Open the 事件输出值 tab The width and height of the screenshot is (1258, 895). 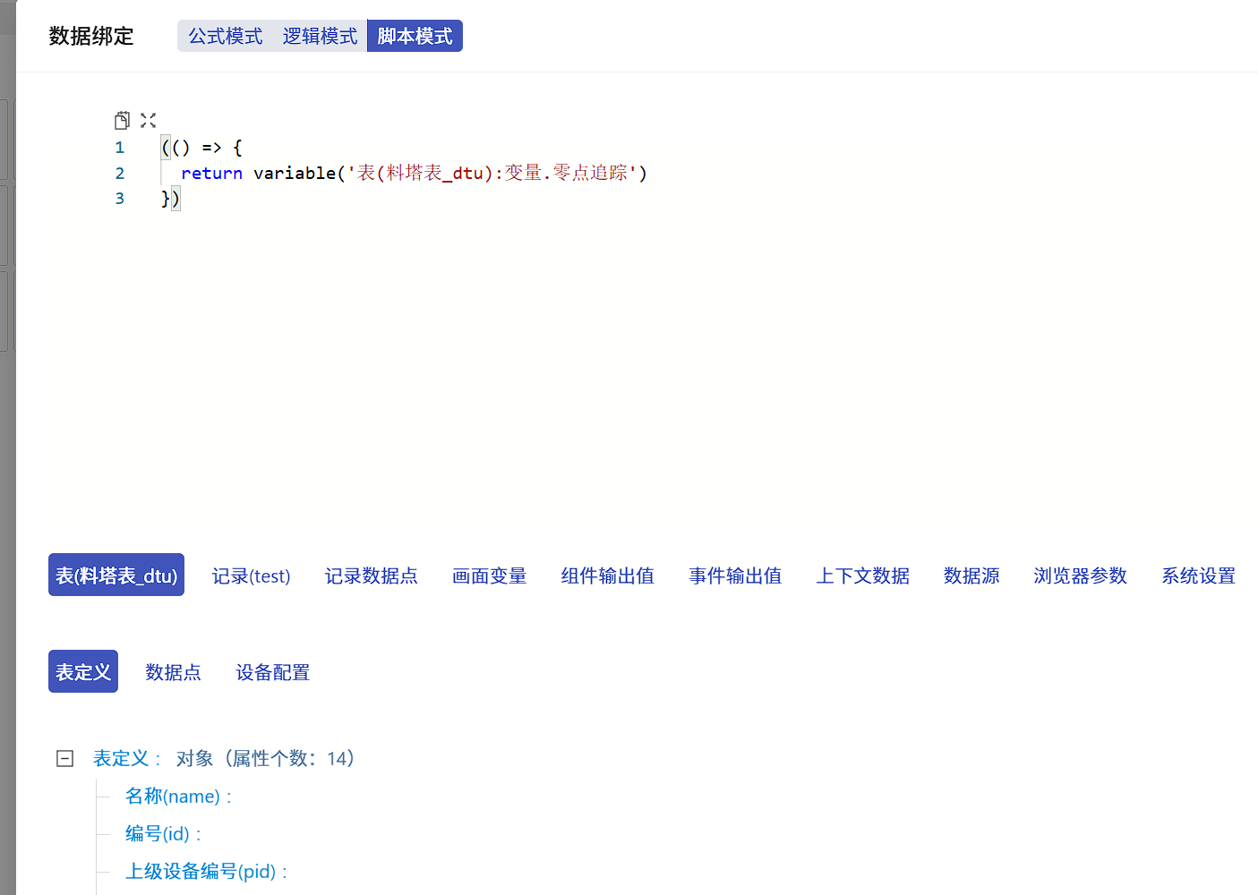coord(735,575)
